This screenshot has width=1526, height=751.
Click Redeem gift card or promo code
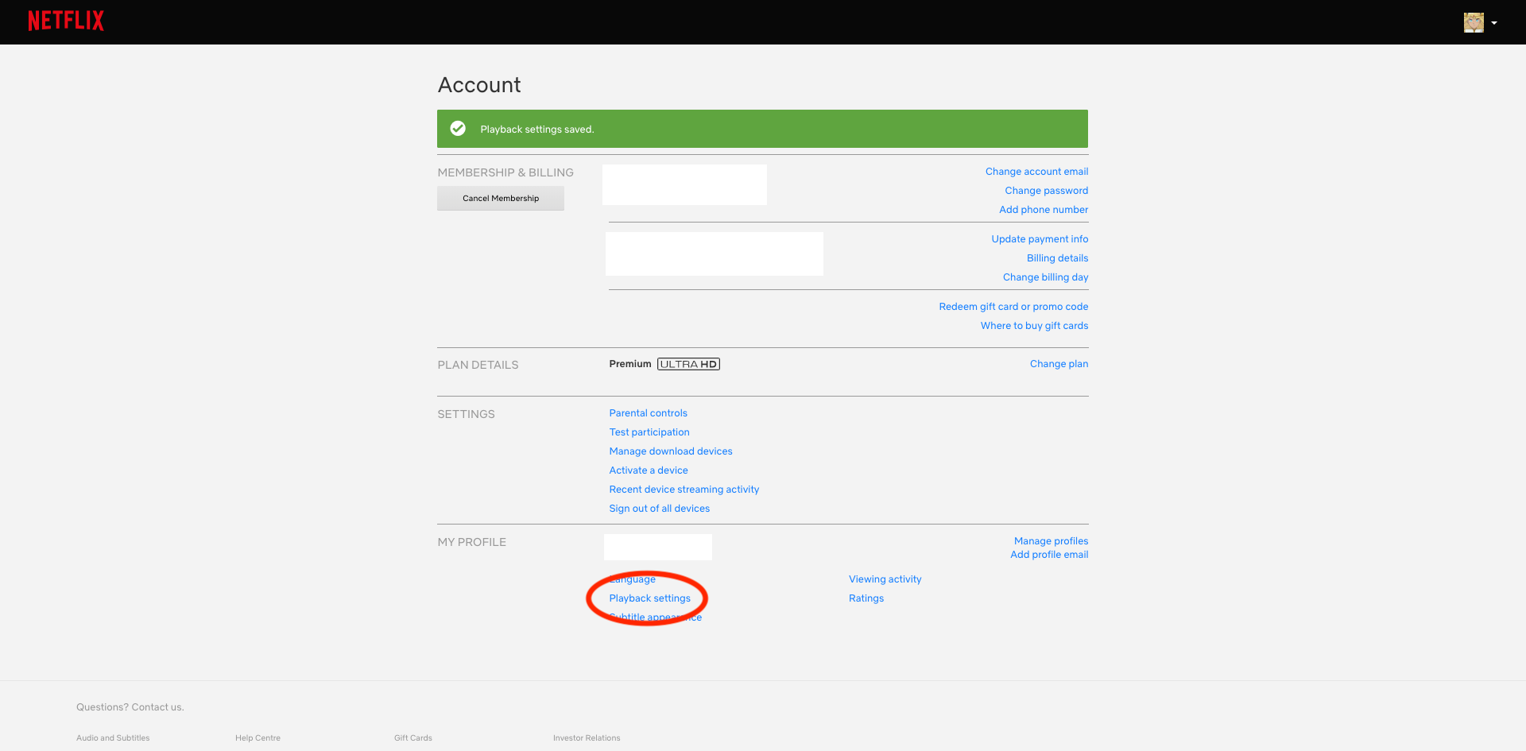click(x=1013, y=307)
